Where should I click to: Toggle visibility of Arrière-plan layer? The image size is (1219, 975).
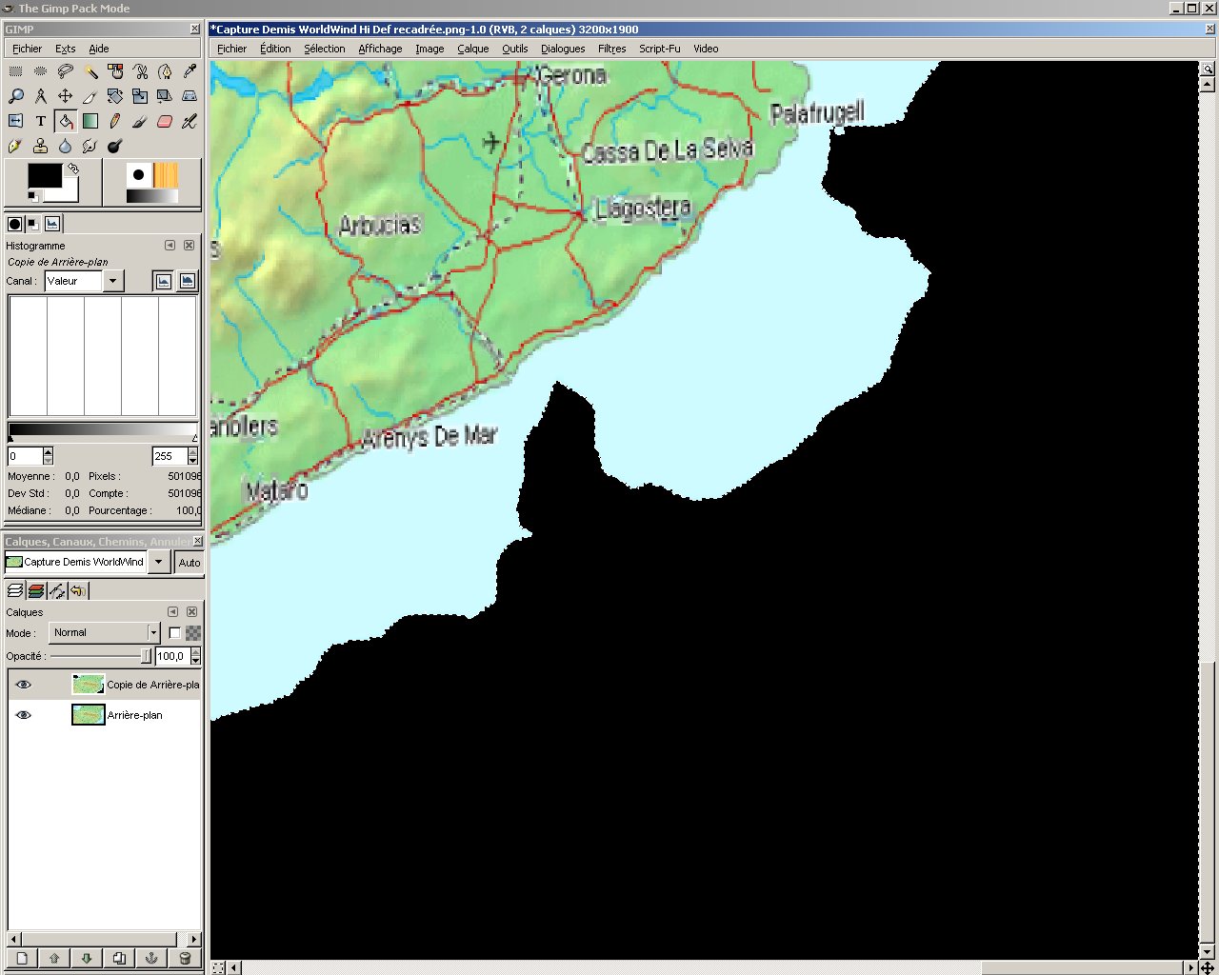click(x=24, y=715)
